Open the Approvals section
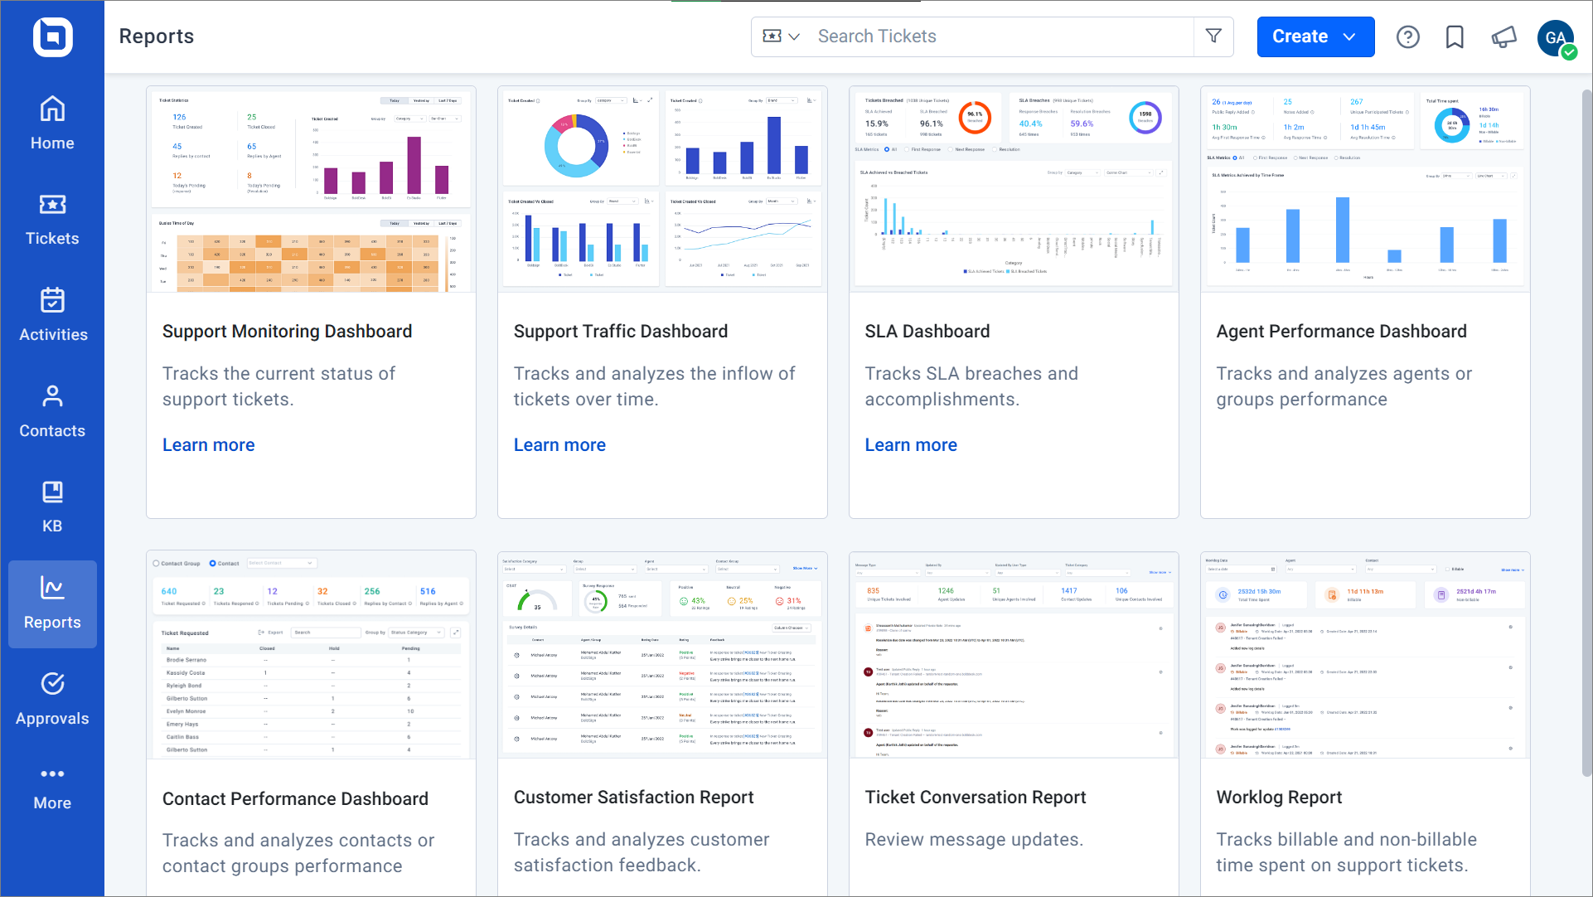Image resolution: width=1593 pixels, height=897 pixels. (51, 700)
